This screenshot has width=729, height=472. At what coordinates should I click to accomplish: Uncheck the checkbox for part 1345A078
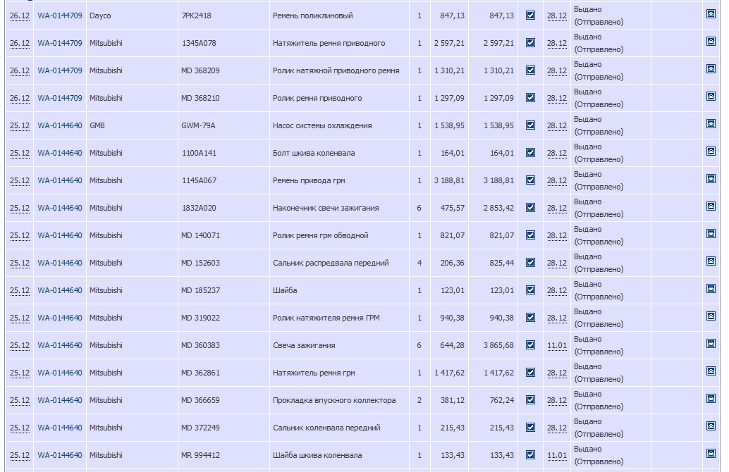point(530,43)
